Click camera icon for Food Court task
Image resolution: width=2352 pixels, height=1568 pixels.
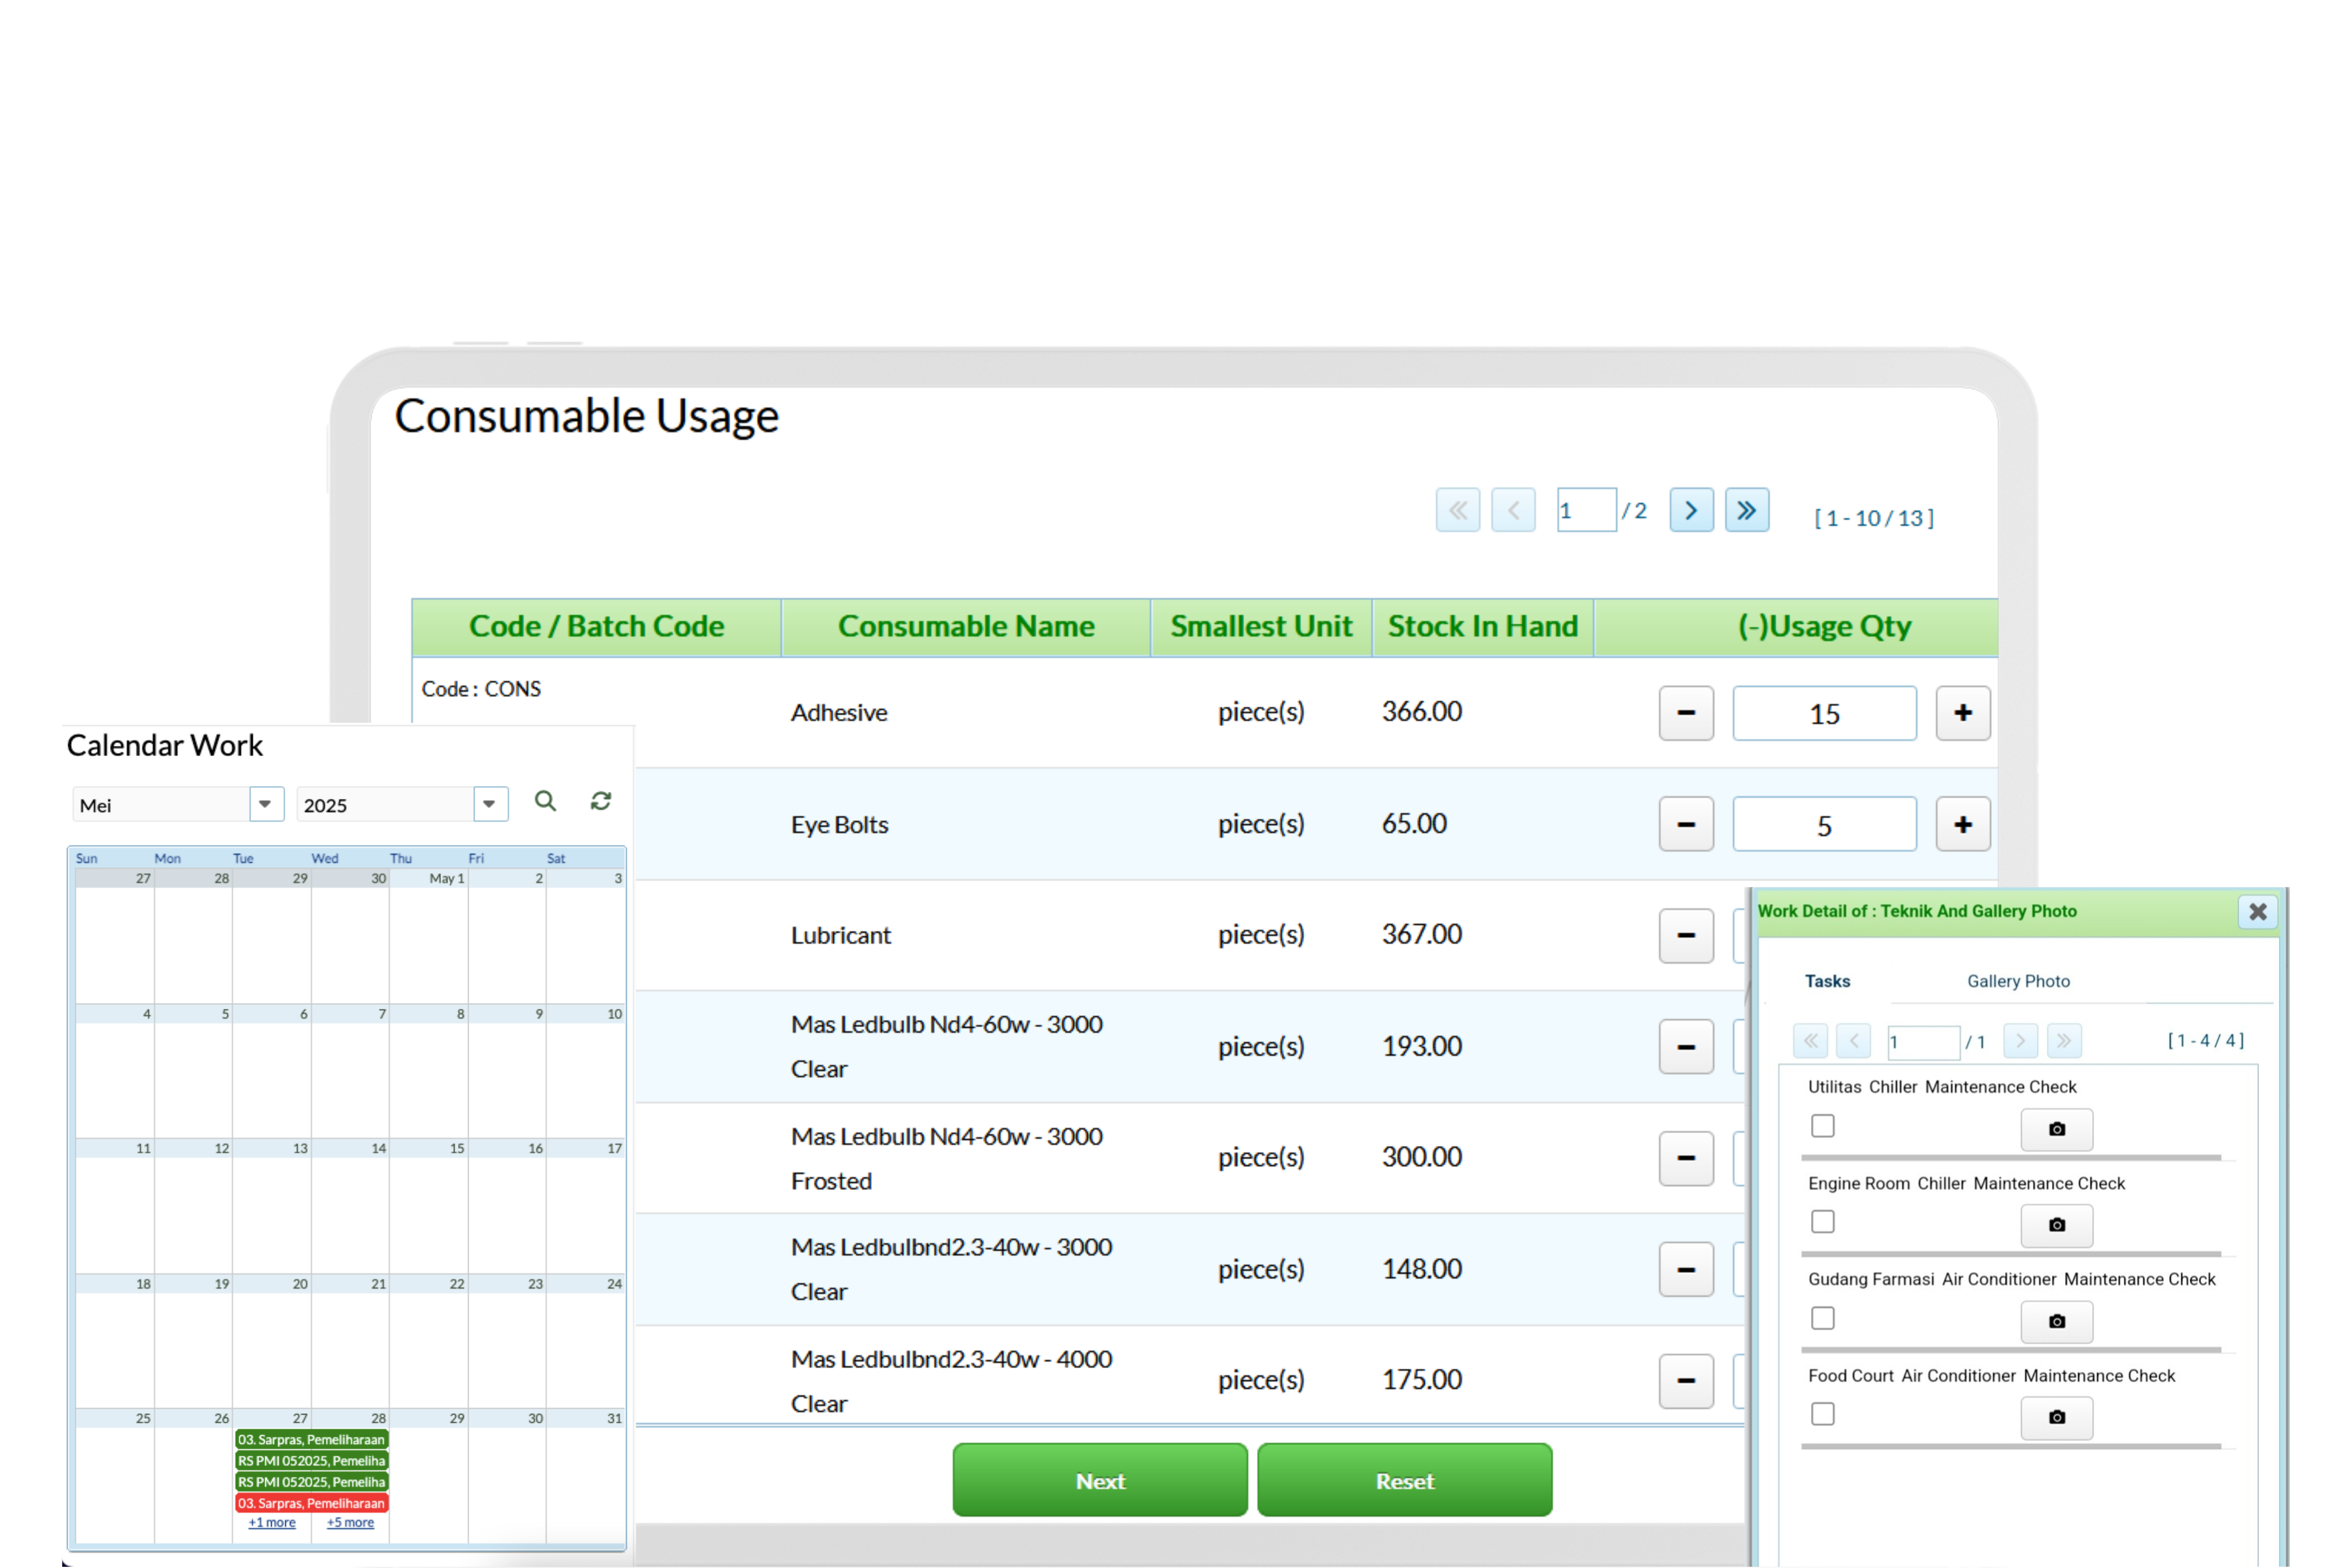(x=2057, y=1418)
